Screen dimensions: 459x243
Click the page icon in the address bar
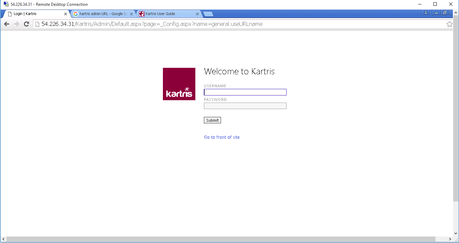point(37,24)
